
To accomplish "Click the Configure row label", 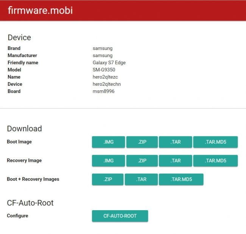I will tap(17, 215).
